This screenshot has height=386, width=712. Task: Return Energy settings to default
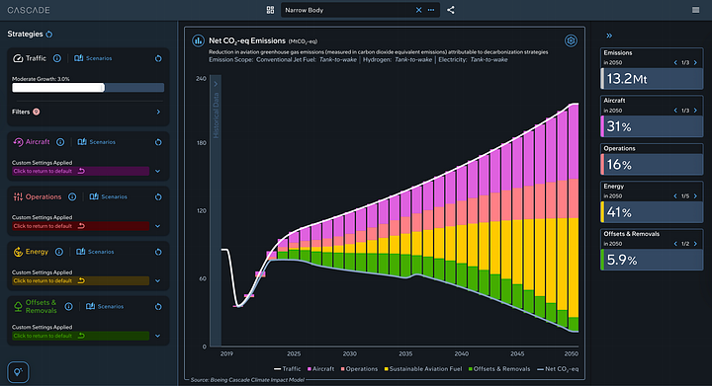[x=80, y=281]
